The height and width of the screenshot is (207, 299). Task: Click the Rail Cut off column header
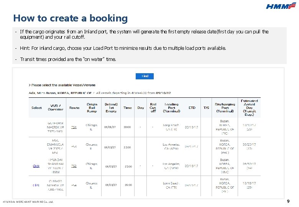[x=153, y=108]
